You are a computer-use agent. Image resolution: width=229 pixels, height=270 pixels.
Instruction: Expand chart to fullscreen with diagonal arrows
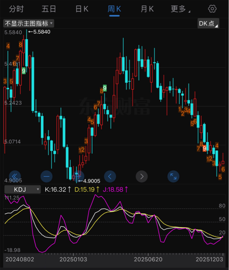[173, 176]
